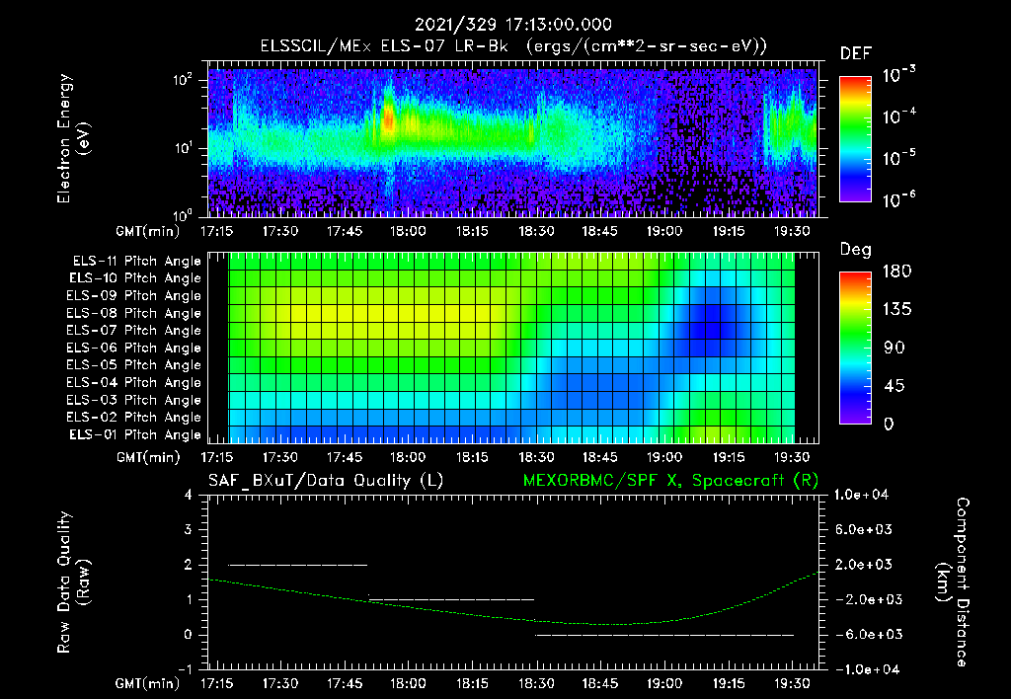
Task: Click the green MEXORBMC/SPF X, Spacecraft (R) title
Action: tap(670, 481)
